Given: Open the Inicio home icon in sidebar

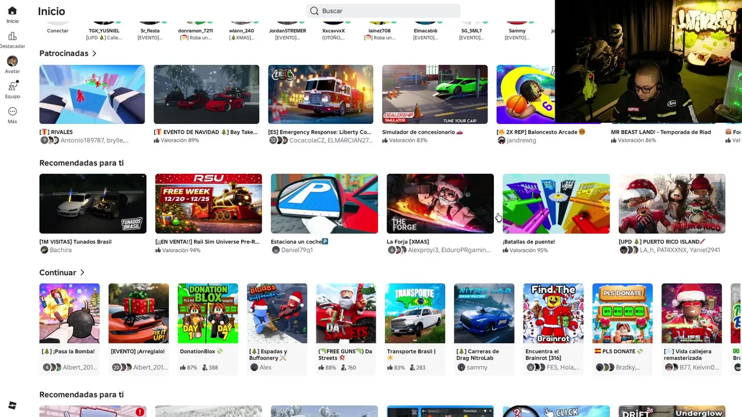Looking at the screenshot, I should click(x=12, y=11).
